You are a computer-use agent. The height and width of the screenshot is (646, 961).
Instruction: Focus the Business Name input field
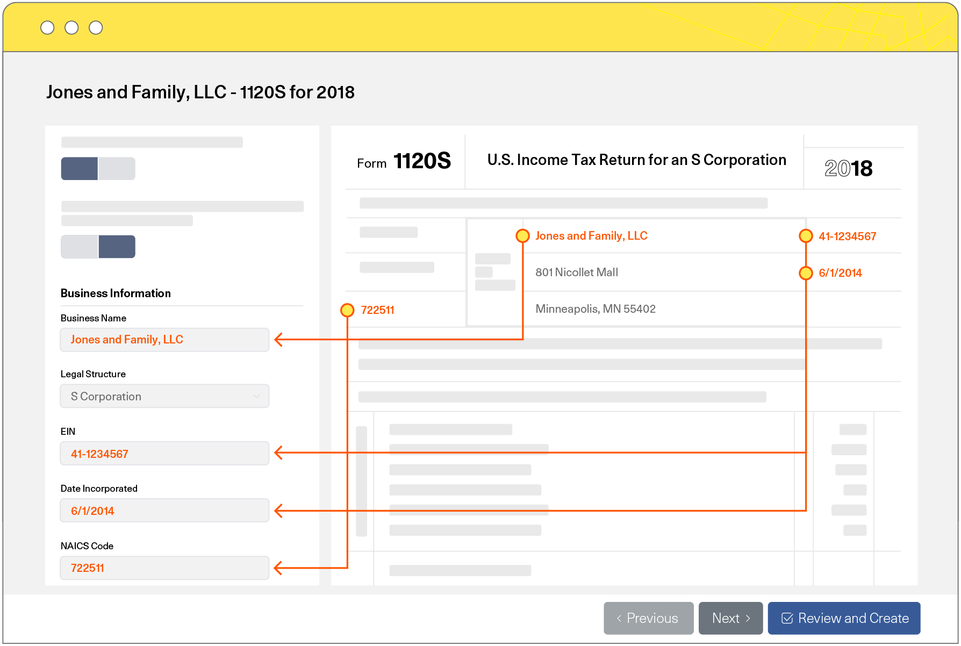tap(164, 340)
